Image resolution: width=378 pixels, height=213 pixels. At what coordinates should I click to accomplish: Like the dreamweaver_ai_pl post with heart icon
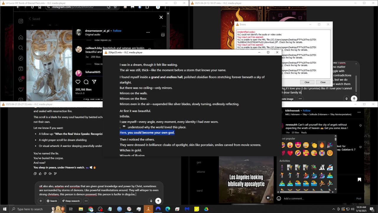coord(78,82)
